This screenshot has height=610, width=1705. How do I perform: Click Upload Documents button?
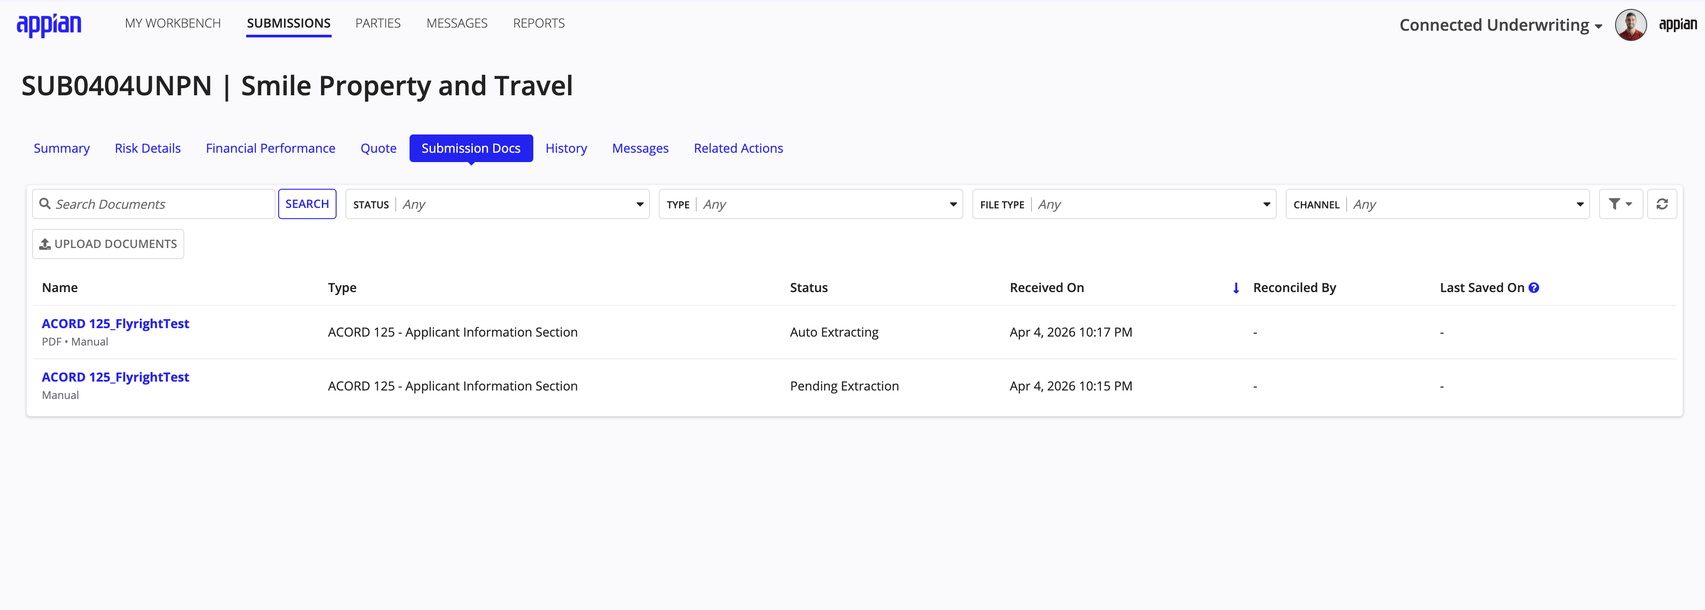point(108,244)
